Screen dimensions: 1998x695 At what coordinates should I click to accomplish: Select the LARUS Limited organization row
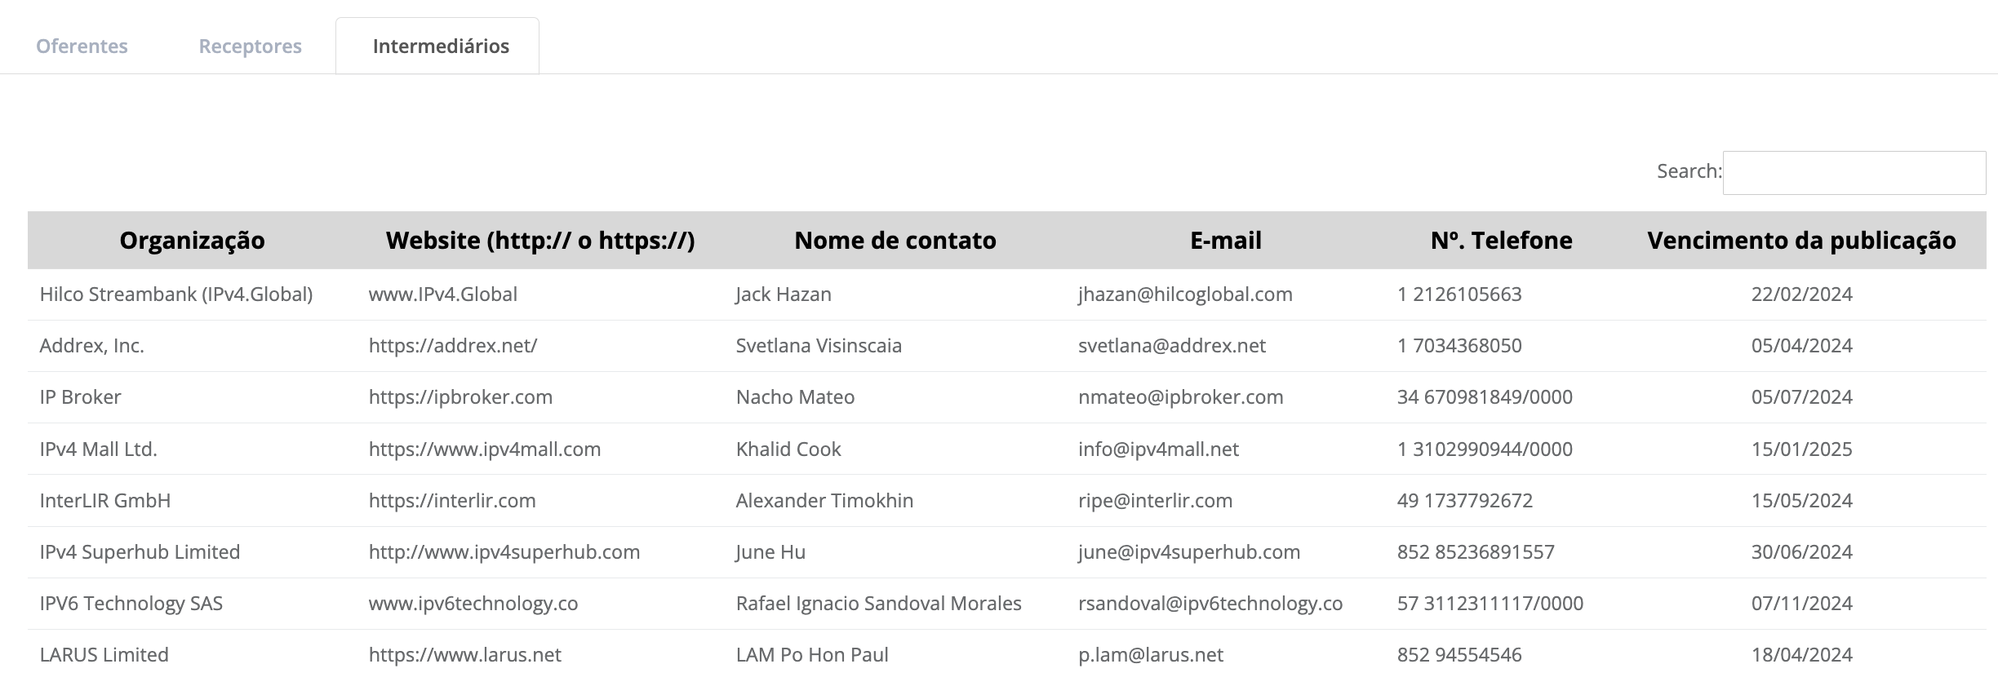click(104, 655)
